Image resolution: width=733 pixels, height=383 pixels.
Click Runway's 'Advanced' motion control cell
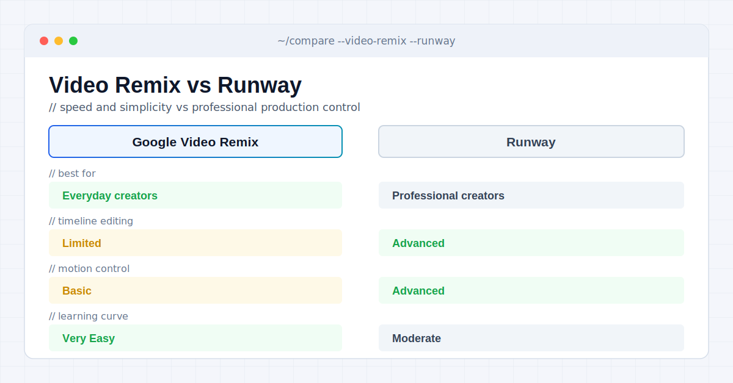(x=531, y=290)
